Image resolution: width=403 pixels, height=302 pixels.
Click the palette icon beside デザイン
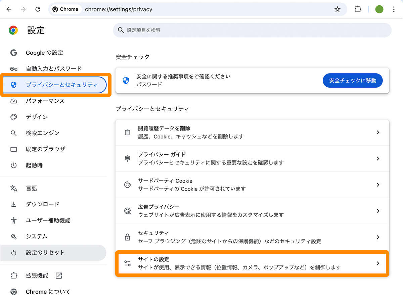[14, 117]
